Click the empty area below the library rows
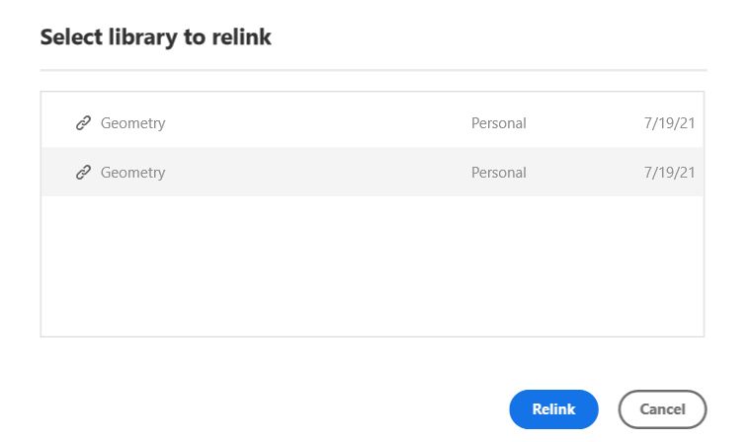The image size is (751, 442). click(372, 266)
